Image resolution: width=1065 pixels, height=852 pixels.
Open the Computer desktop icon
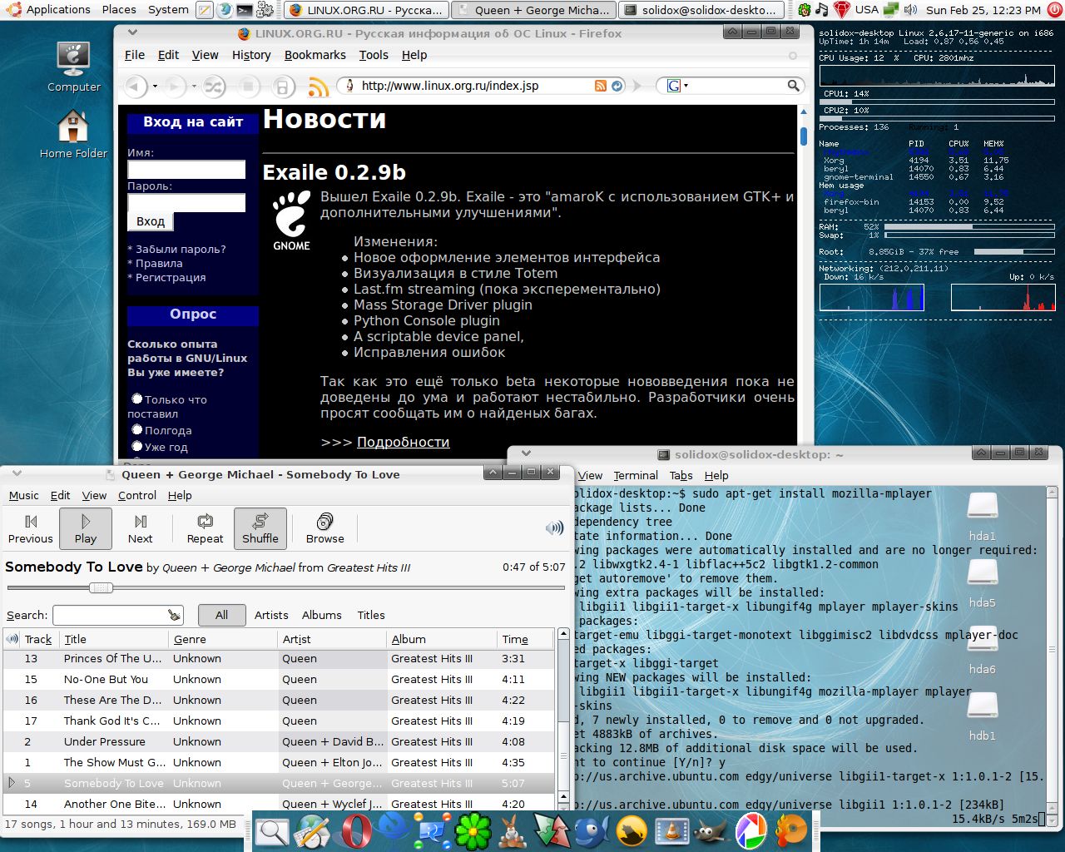click(73, 67)
